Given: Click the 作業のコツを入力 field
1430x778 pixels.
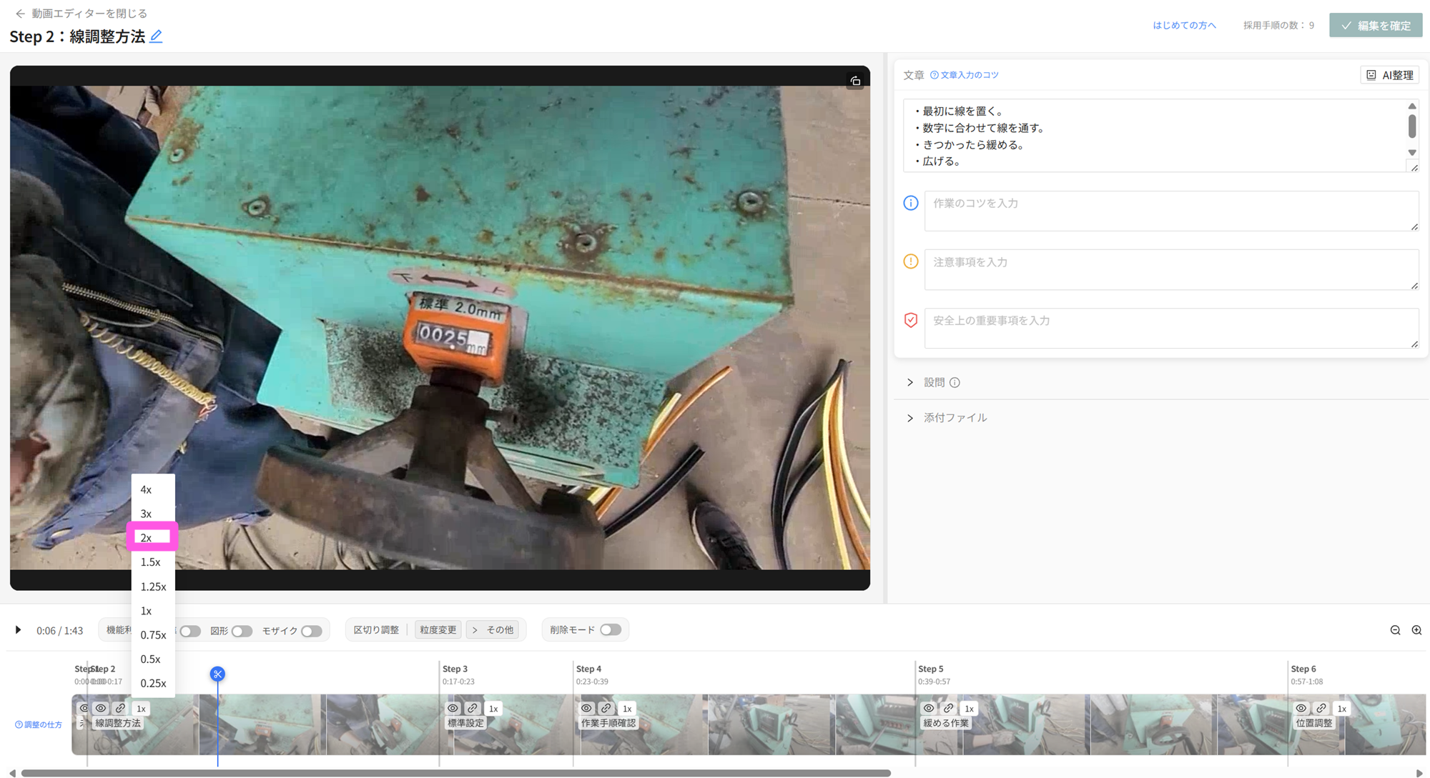Looking at the screenshot, I should coord(1170,211).
